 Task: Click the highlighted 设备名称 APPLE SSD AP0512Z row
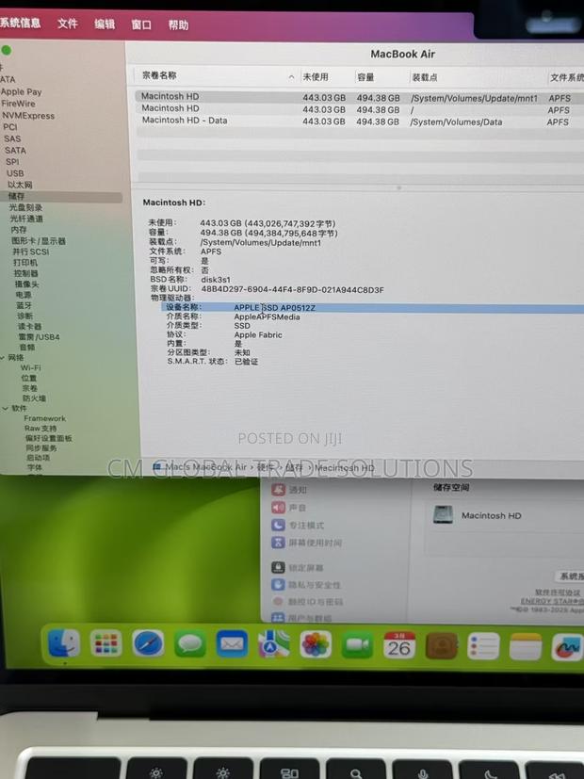coord(372,308)
